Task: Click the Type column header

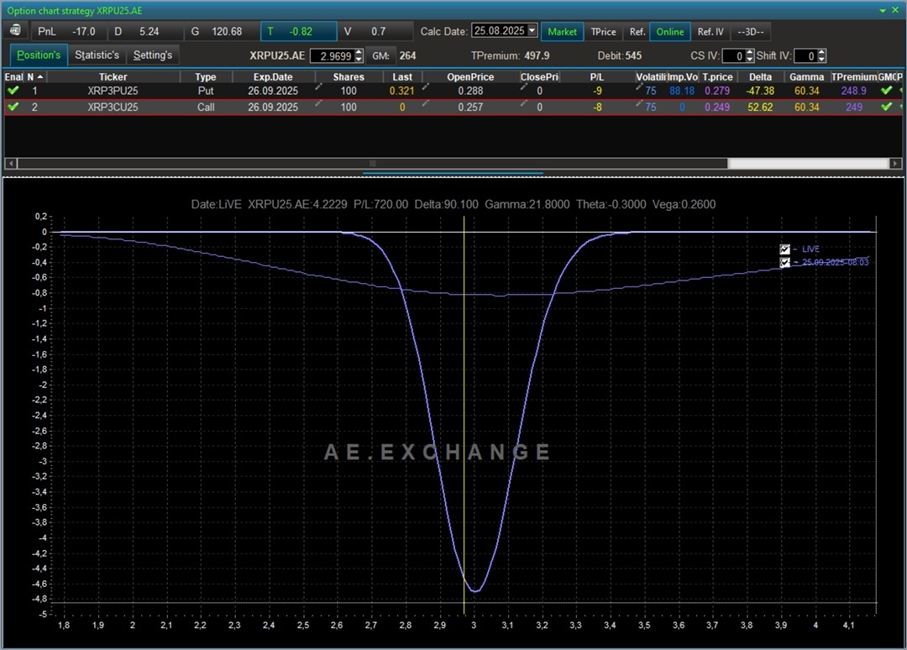Action: pyautogui.click(x=206, y=77)
